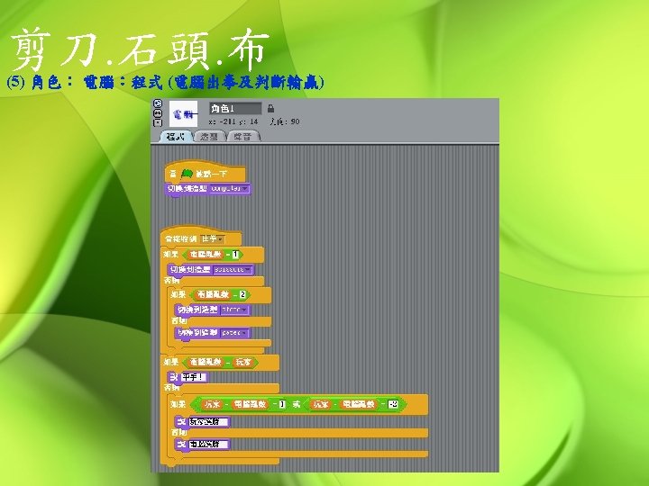Click the sprite name field 角色1
Image resolution: width=649 pixels, height=486 pixels.
pos(235,109)
